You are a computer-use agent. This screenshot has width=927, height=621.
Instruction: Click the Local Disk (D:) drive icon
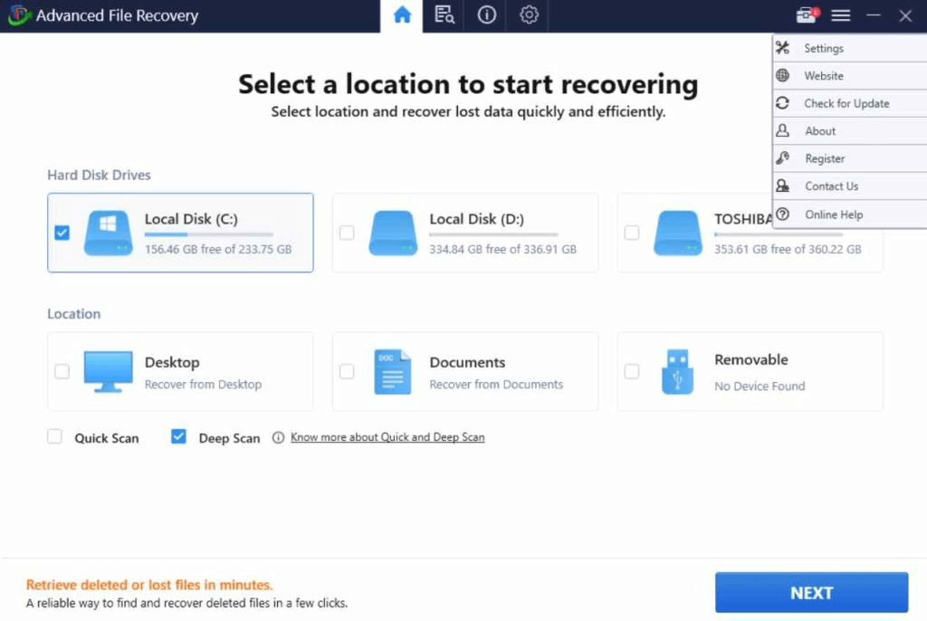point(393,233)
